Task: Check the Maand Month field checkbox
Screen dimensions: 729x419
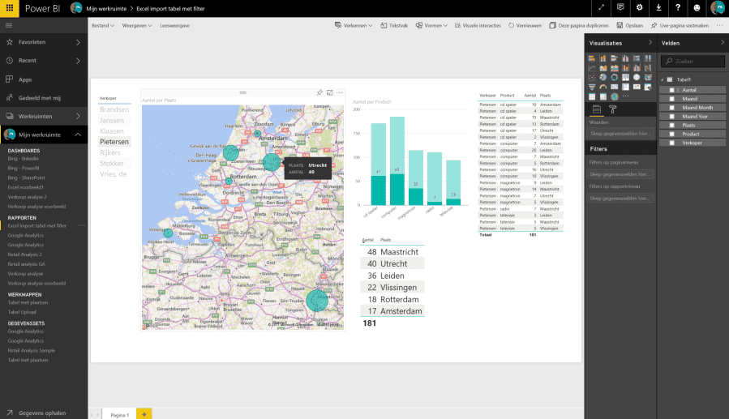Action: point(671,107)
